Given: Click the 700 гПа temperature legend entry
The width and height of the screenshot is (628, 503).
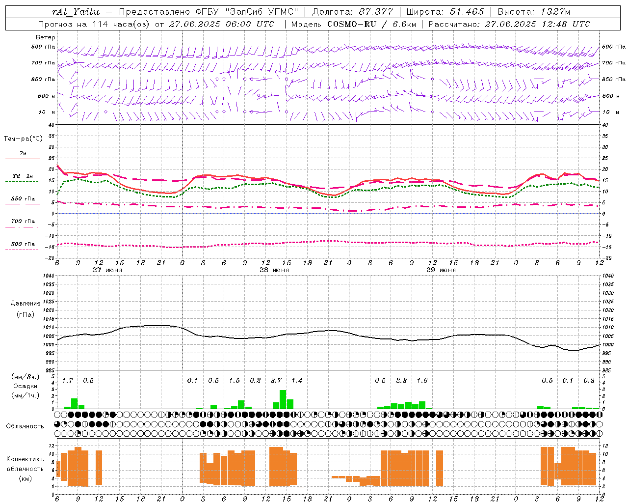Looking at the screenshot, I should (23, 221).
